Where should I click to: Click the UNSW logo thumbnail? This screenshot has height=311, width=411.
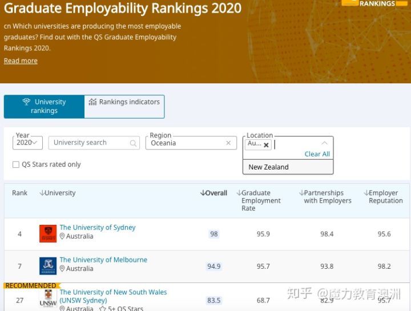(x=48, y=298)
